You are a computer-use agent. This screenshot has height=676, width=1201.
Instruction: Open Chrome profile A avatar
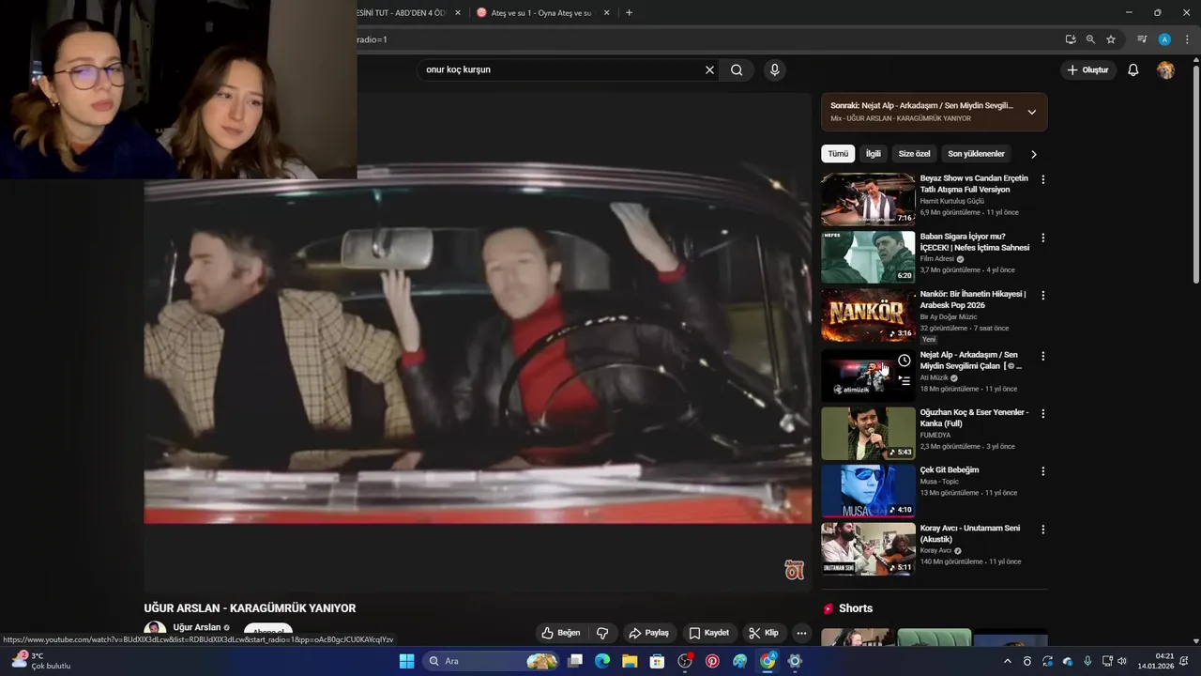1164,39
